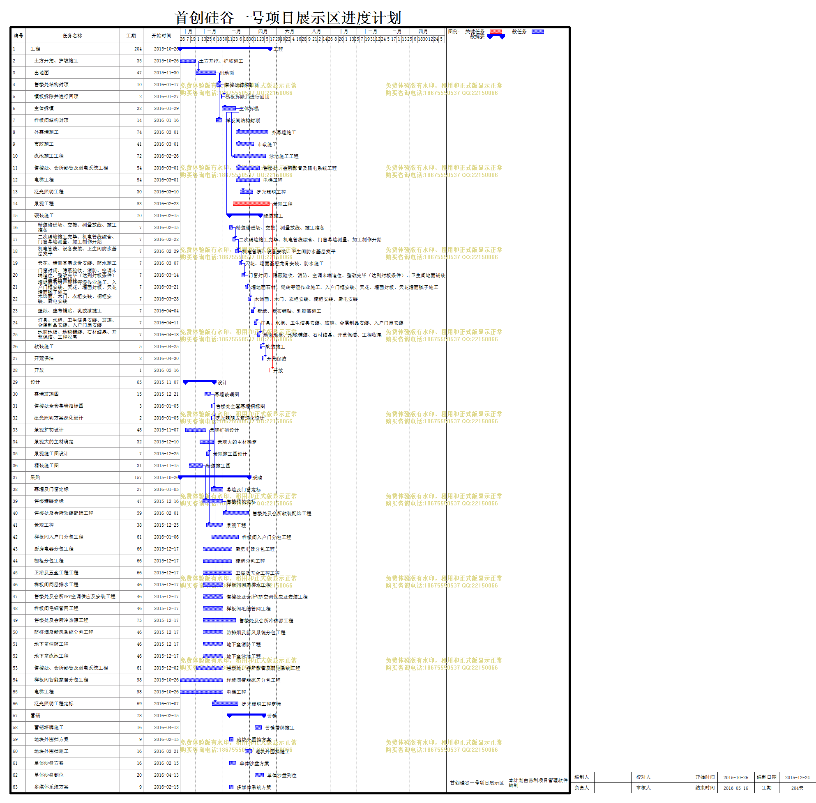Click the 土方开挖、护坡施工 Gantt bar
Screen dimensions: 816x803
pyautogui.click(x=188, y=61)
